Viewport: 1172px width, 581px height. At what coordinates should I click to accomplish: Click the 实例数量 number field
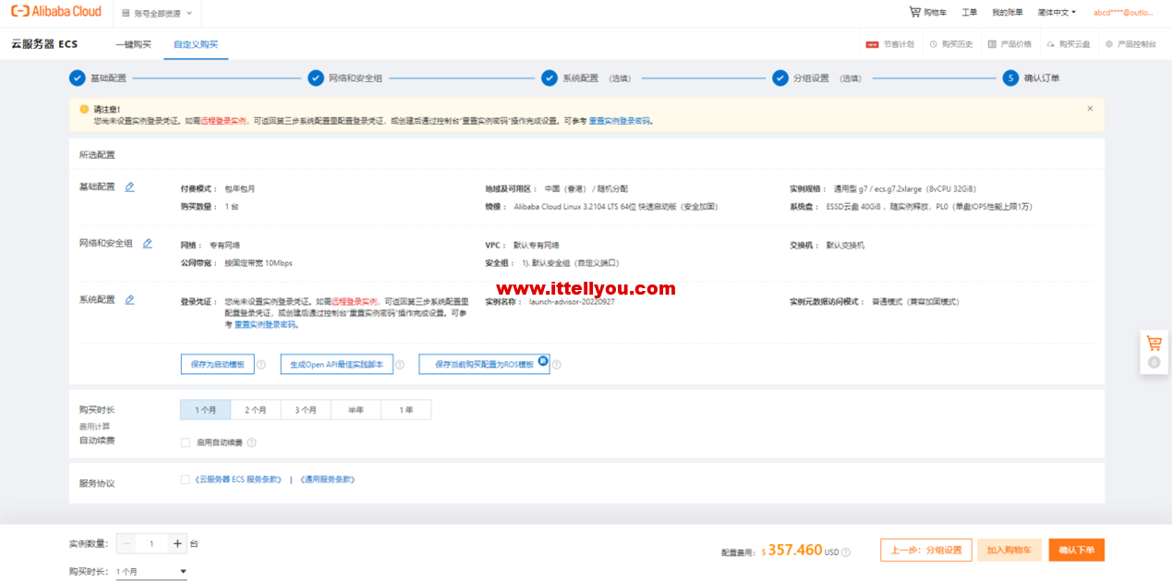[152, 544]
